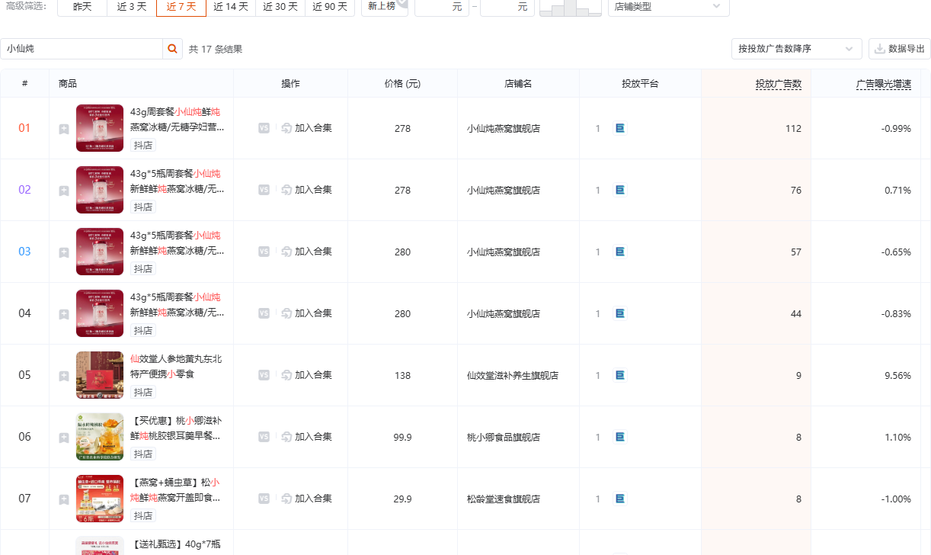
Task: Click the 数据导出 export button
Action: pos(899,49)
